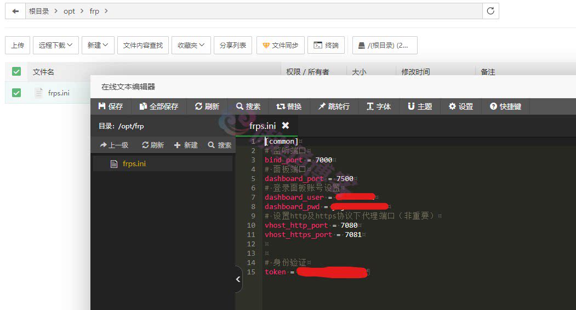Open 字体 font settings
This screenshot has width=576, height=310.
click(379, 106)
